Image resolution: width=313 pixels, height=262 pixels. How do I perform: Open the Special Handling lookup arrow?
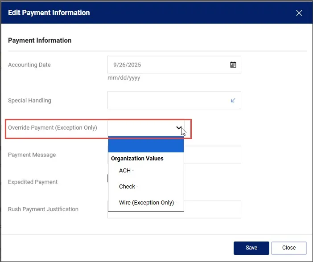(233, 100)
